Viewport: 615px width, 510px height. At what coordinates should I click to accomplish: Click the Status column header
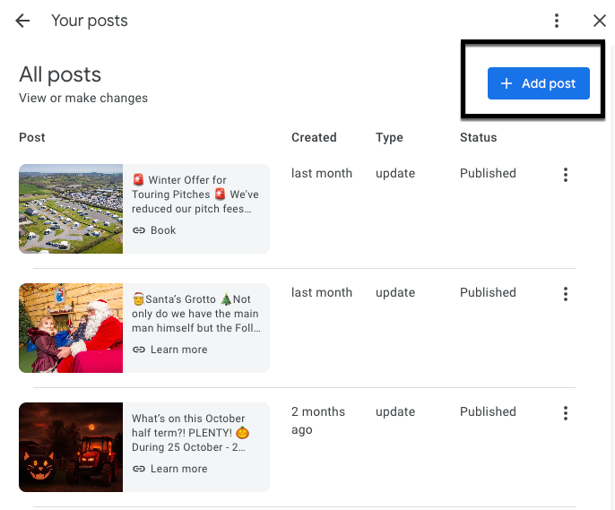[x=478, y=138]
